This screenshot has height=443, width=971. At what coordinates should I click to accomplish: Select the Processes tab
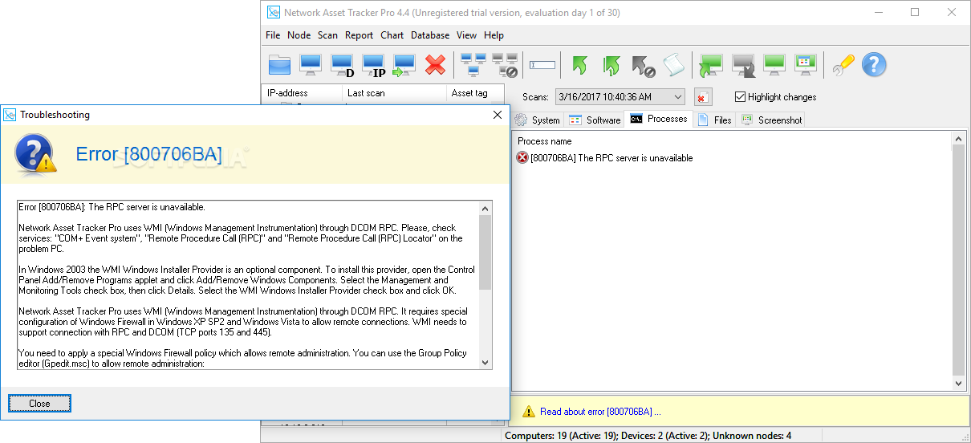coord(659,119)
